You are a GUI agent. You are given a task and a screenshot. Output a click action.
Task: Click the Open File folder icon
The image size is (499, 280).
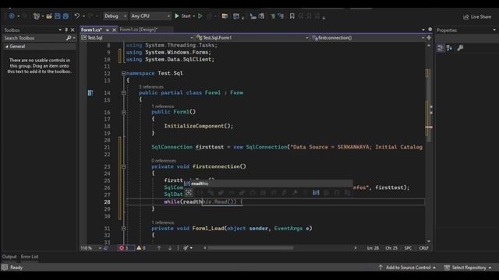(49, 16)
